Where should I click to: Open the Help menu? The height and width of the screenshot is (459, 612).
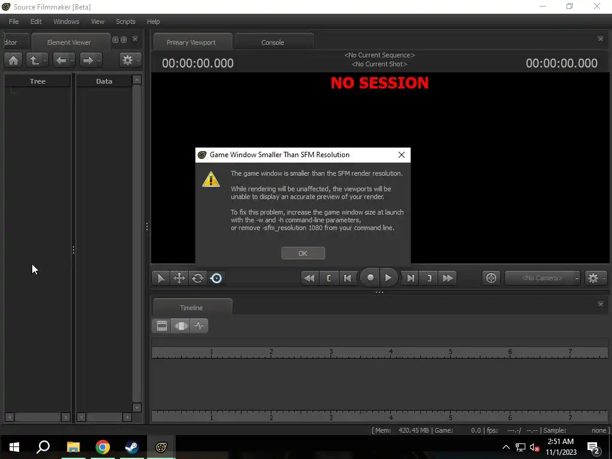[154, 22]
